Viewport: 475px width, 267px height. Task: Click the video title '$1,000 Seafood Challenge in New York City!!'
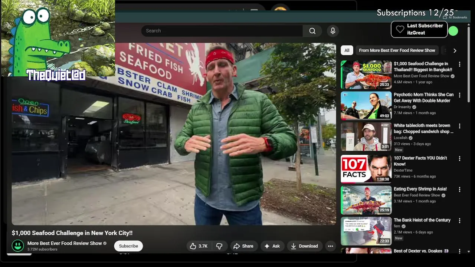pyautogui.click(x=72, y=233)
